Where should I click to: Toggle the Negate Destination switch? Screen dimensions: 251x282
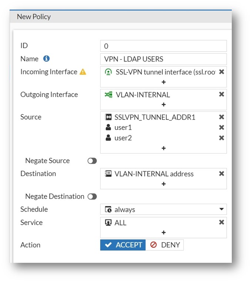coord(92,196)
